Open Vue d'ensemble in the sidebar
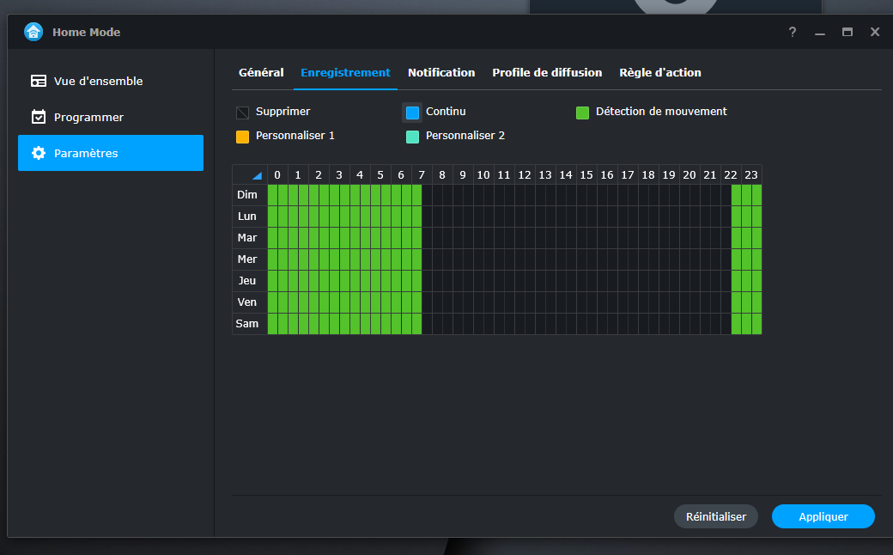The width and height of the screenshot is (893, 555). click(98, 81)
